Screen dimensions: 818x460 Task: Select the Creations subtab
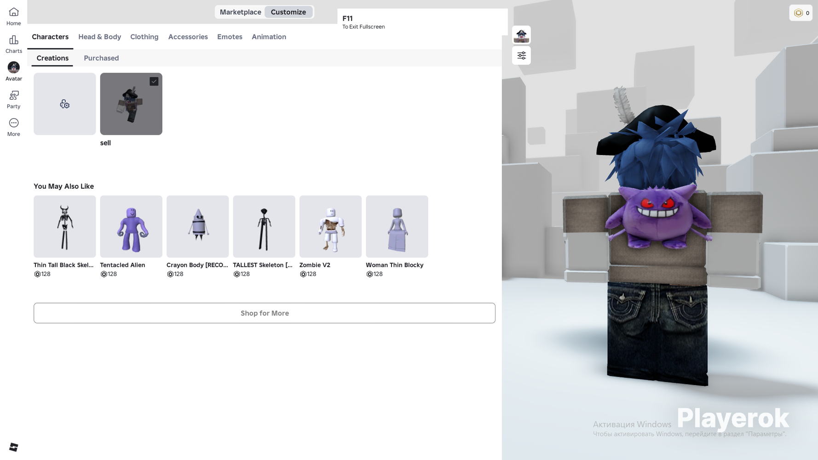click(52, 58)
